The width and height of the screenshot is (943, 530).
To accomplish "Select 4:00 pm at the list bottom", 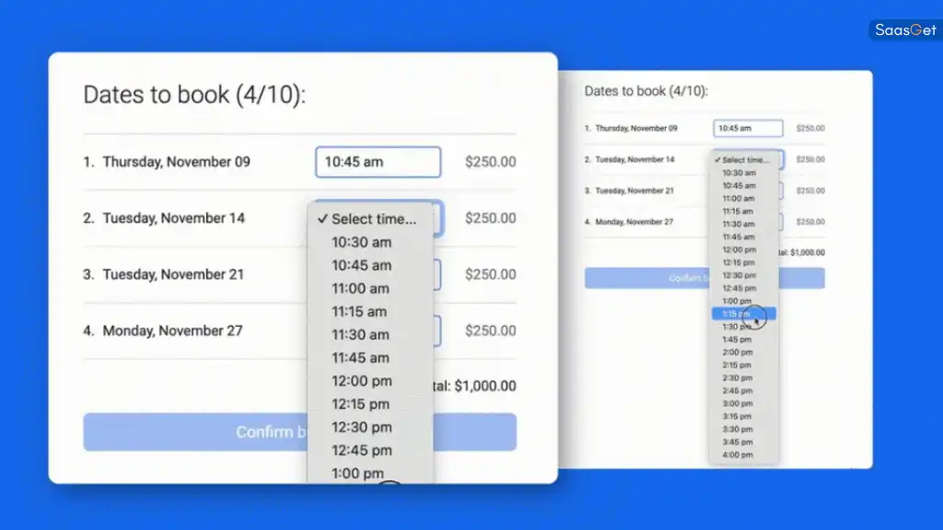I will pyautogui.click(x=738, y=455).
